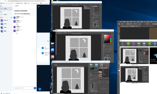Select the Brush tool in Photoshop toolbox
Viewport: 157px width, 94px height.
click(119, 43)
